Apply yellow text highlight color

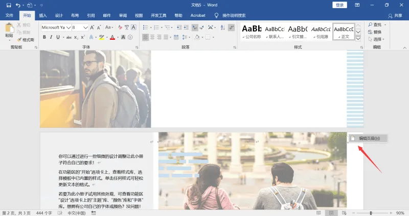click(x=101, y=37)
